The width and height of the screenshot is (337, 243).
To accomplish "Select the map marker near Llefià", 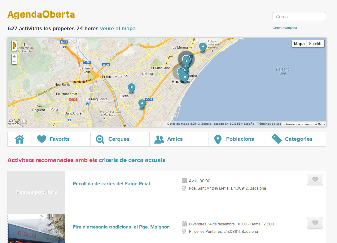I will click(x=132, y=88).
